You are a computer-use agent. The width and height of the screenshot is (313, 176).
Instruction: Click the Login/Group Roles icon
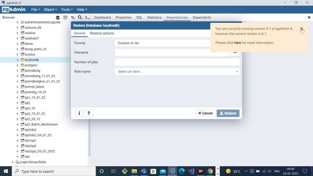[x=18, y=162]
